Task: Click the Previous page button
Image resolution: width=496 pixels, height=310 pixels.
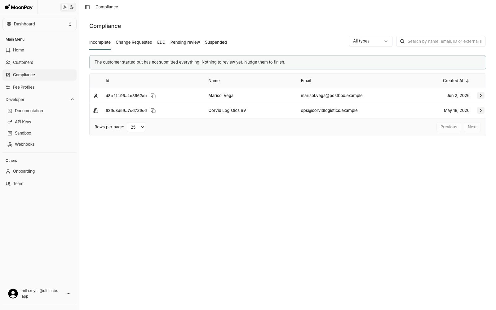Action: tap(449, 127)
